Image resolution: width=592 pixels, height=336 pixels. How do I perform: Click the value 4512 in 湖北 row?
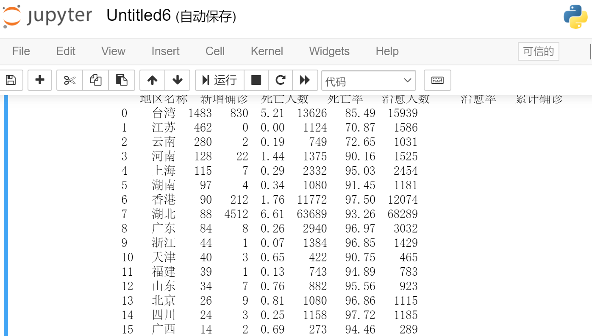coord(236,214)
